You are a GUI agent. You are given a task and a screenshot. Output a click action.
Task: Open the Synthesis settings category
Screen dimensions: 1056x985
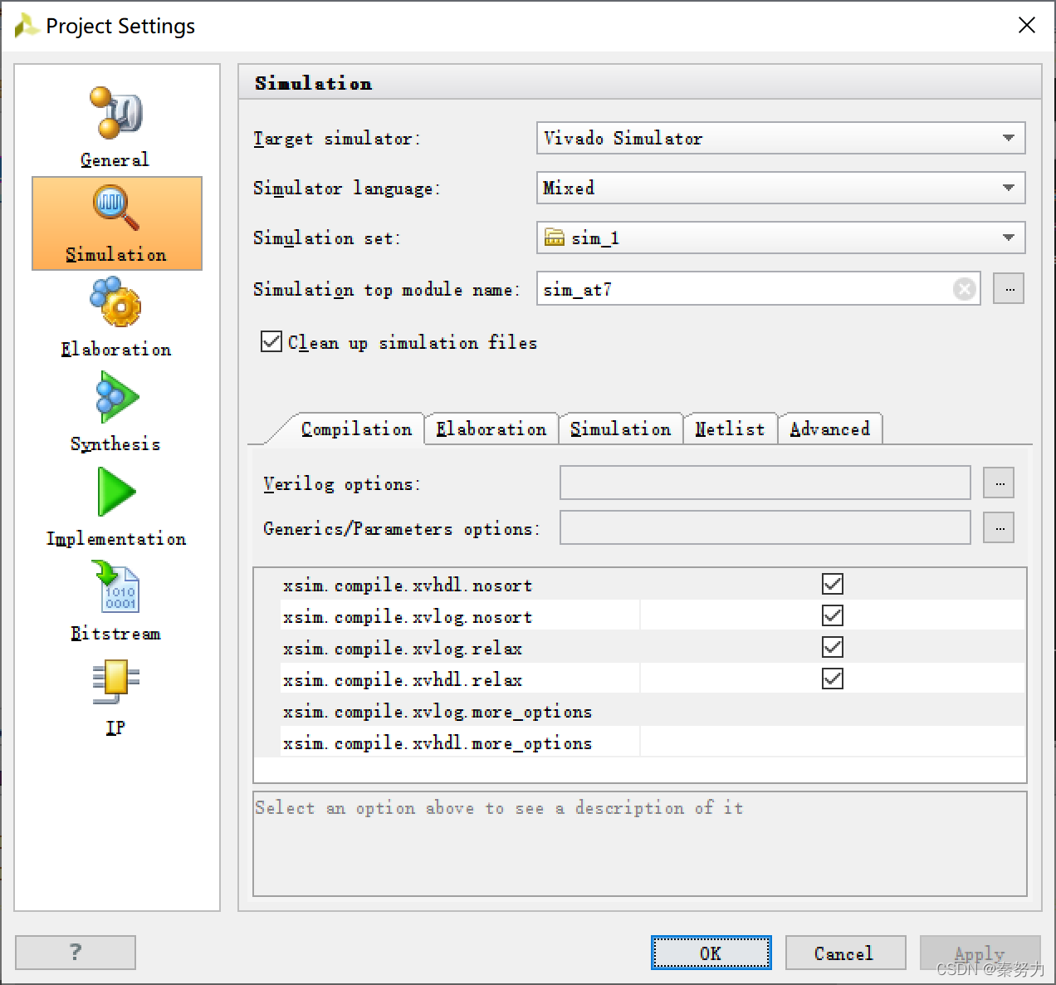(116, 412)
